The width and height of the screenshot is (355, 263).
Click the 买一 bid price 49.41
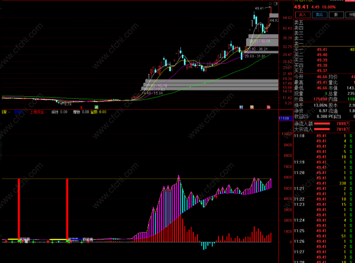[322, 50]
